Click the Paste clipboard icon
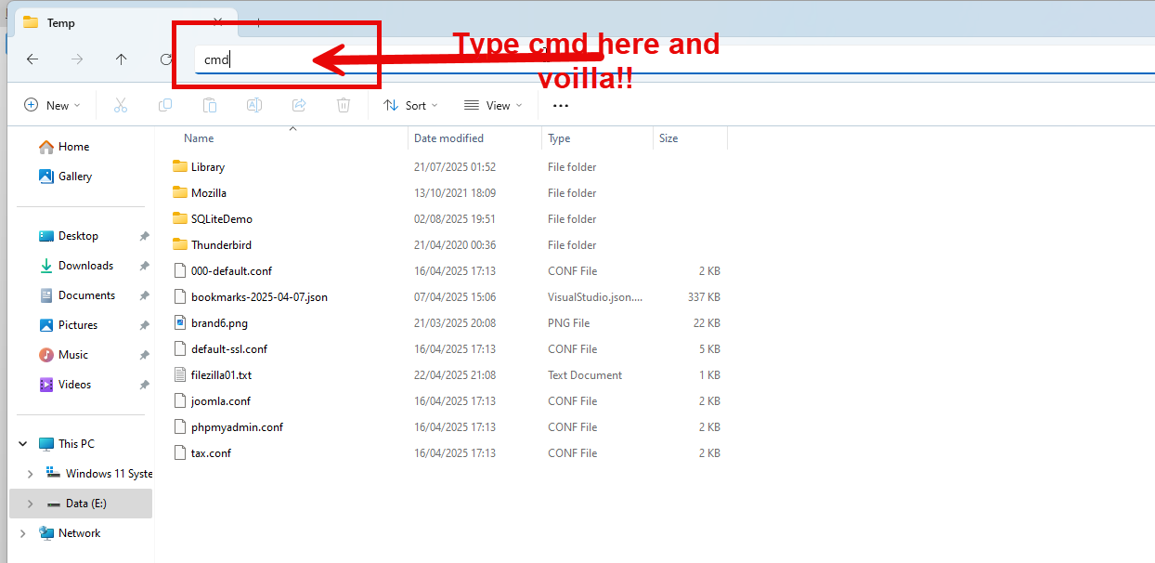The width and height of the screenshot is (1155, 563). pyautogui.click(x=210, y=106)
